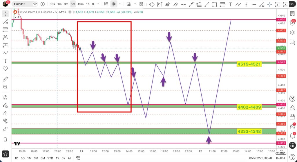Expand the timeframe dropdown next to D
The image size is (297, 162).
[x=98, y=4]
